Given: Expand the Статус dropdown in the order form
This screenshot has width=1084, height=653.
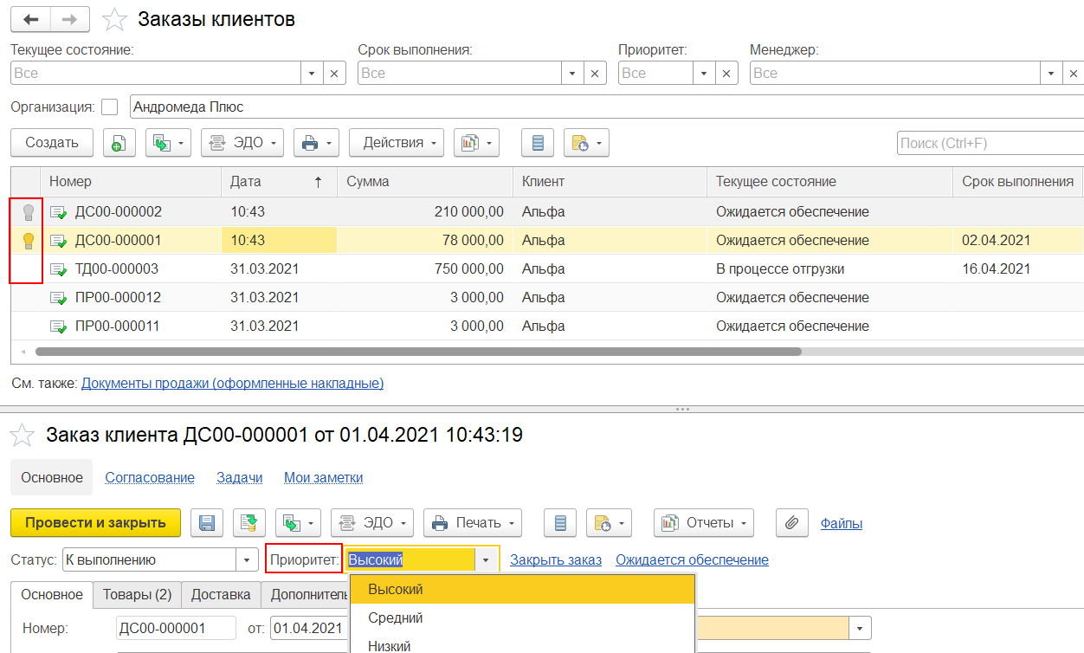Looking at the screenshot, I should (248, 560).
